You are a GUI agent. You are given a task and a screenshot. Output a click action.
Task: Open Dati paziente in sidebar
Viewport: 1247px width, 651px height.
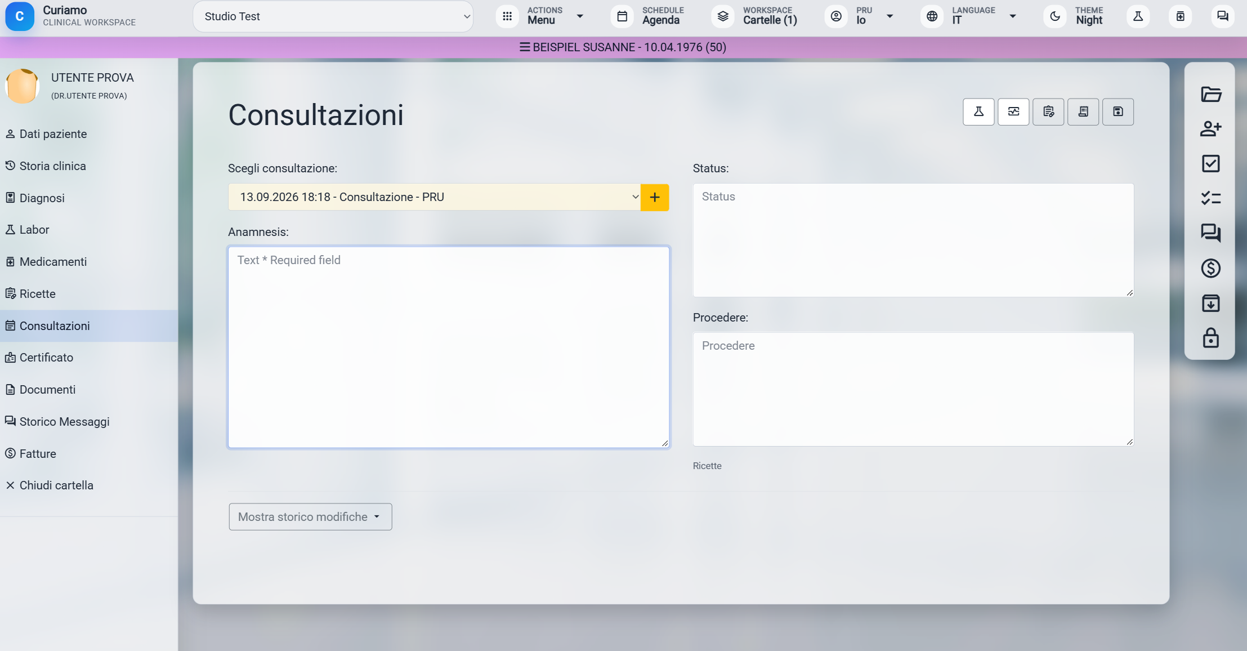click(x=89, y=134)
